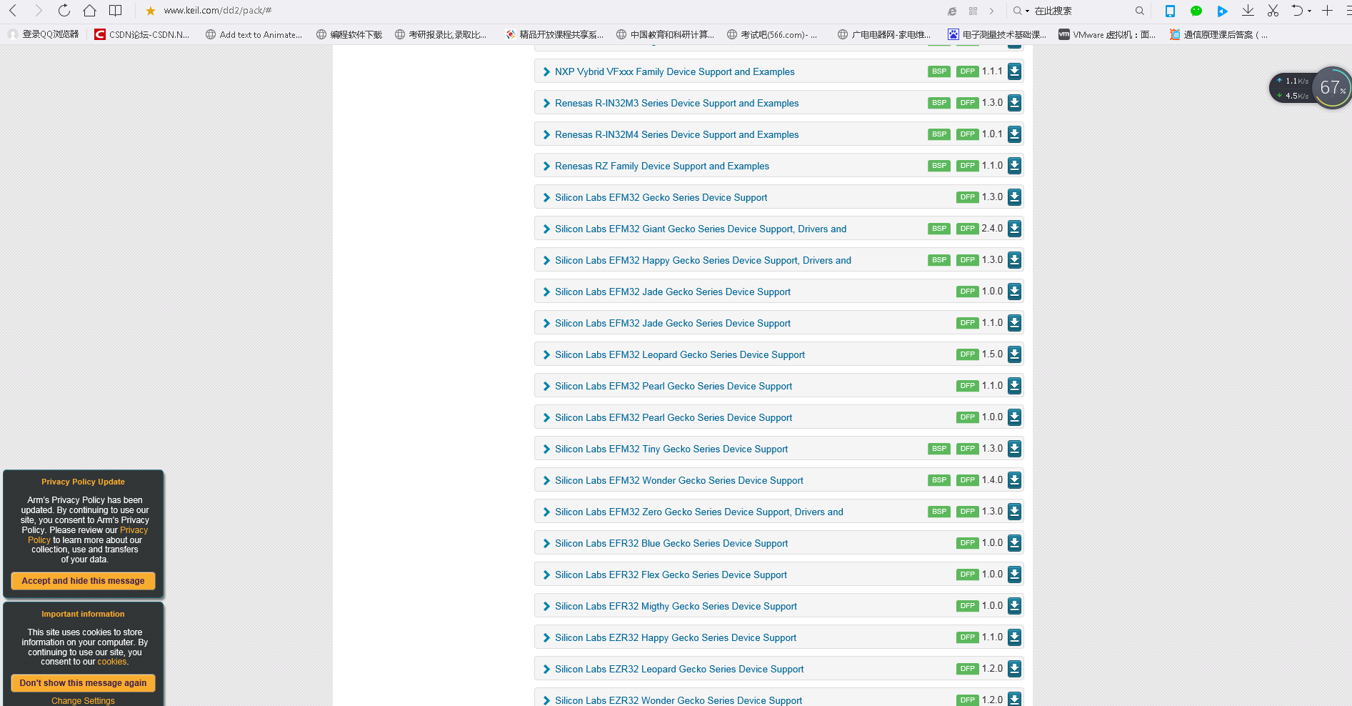The image size is (1352, 706).
Task: Download Renesas R-IN32M3 Series pack
Action: (x=1014, y=103)
